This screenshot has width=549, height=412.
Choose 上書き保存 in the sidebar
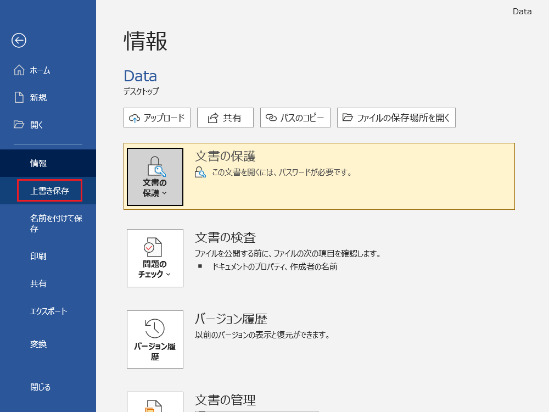point(48,191)
